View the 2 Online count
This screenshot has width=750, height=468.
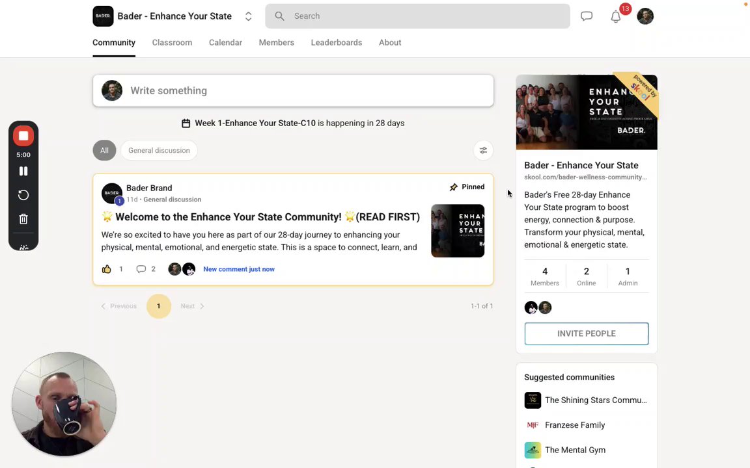pyautogui.click(x=587, y=276)
